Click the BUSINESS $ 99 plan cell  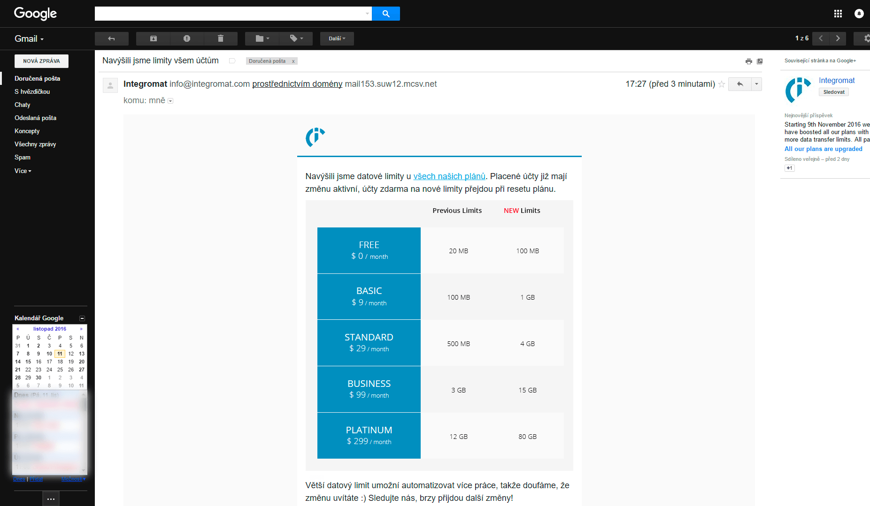369,389
